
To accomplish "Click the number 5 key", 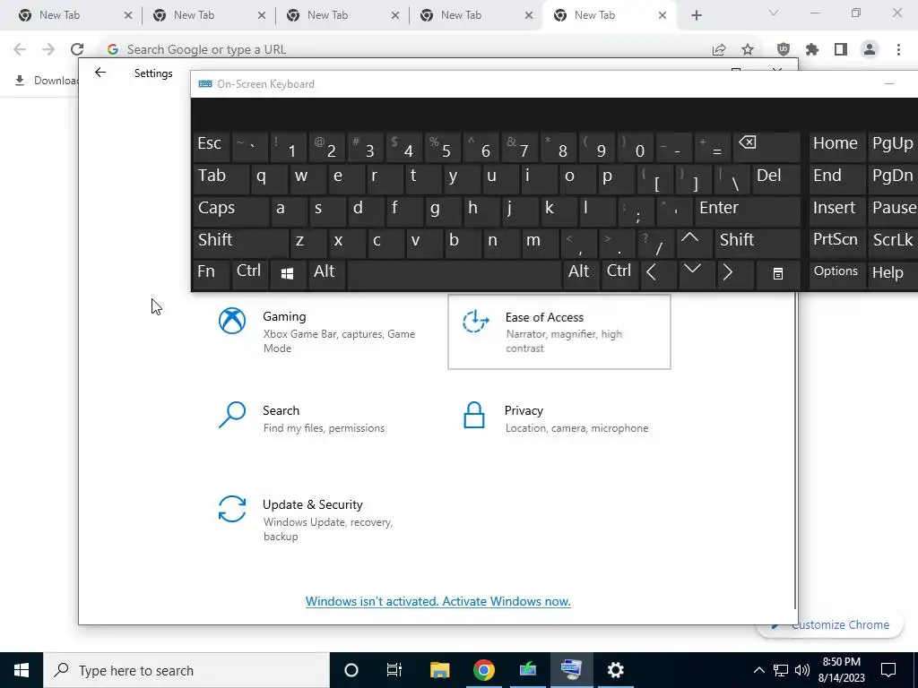I will point(443,146).
